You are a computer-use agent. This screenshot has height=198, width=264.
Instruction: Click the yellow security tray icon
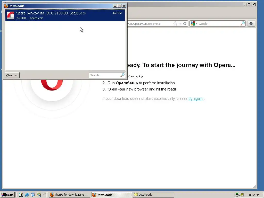[x=242, y=195]
